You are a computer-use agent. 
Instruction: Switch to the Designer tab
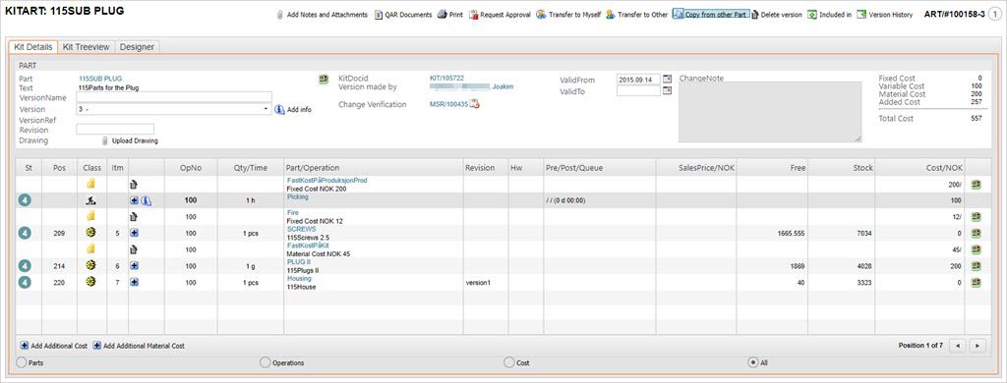coord(137,47)
